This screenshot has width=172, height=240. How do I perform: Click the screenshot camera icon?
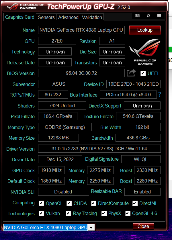tap(137, 16)
